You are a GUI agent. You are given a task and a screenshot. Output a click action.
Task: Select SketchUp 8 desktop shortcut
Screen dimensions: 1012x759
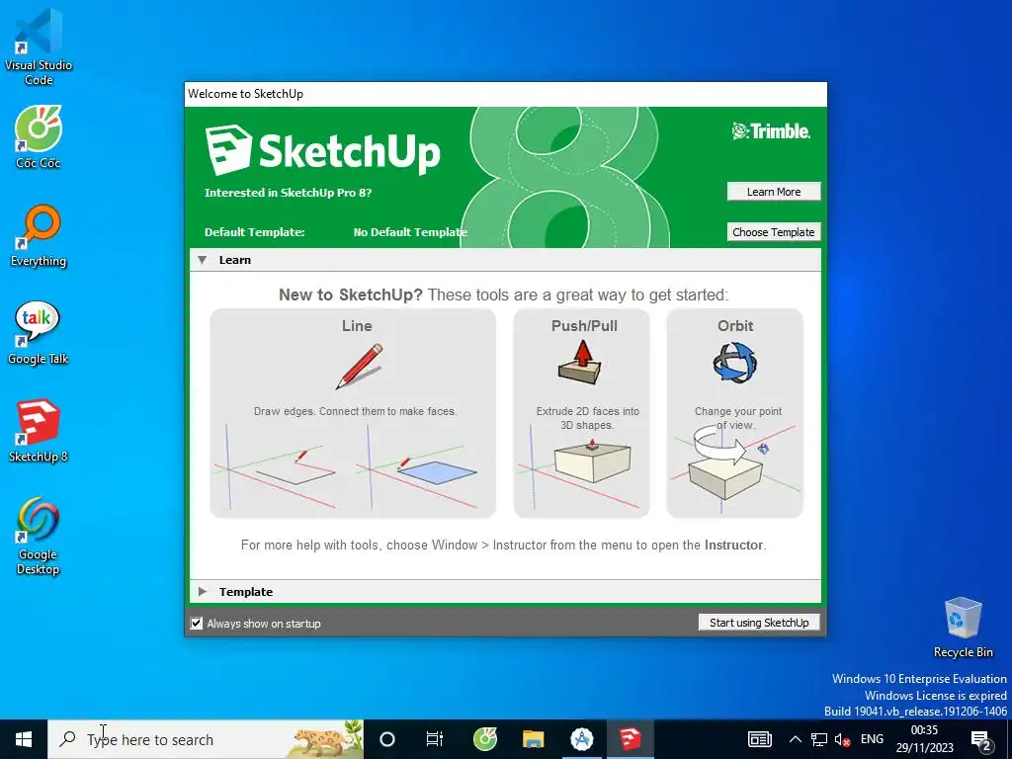click(x=39, y=431)
